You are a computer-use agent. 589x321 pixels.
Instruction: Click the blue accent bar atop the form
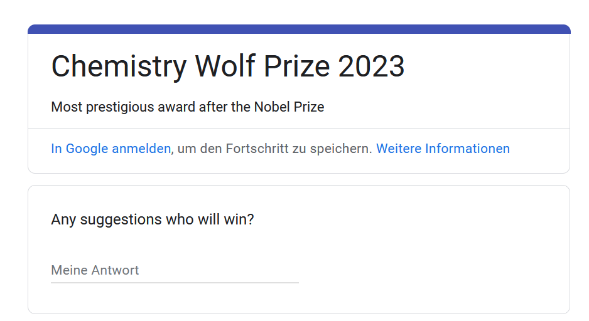(299, 29)
